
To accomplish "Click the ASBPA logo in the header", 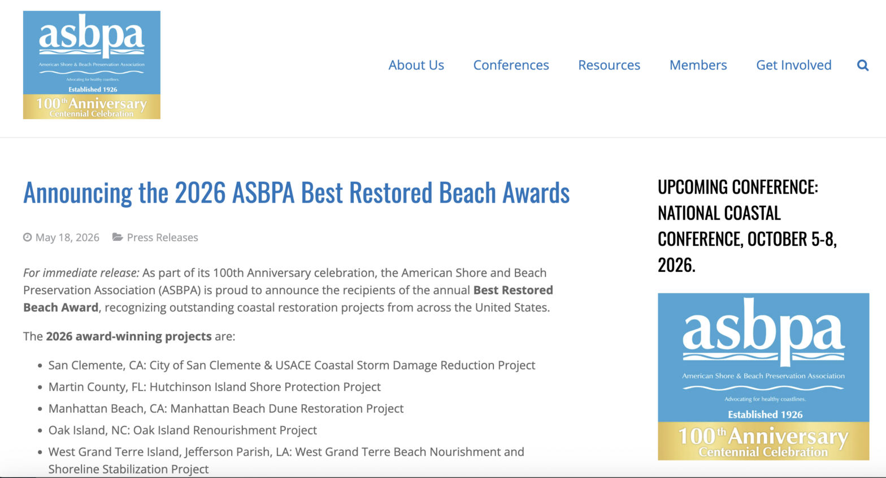I will pyautogui.click(x=92, y=65).
